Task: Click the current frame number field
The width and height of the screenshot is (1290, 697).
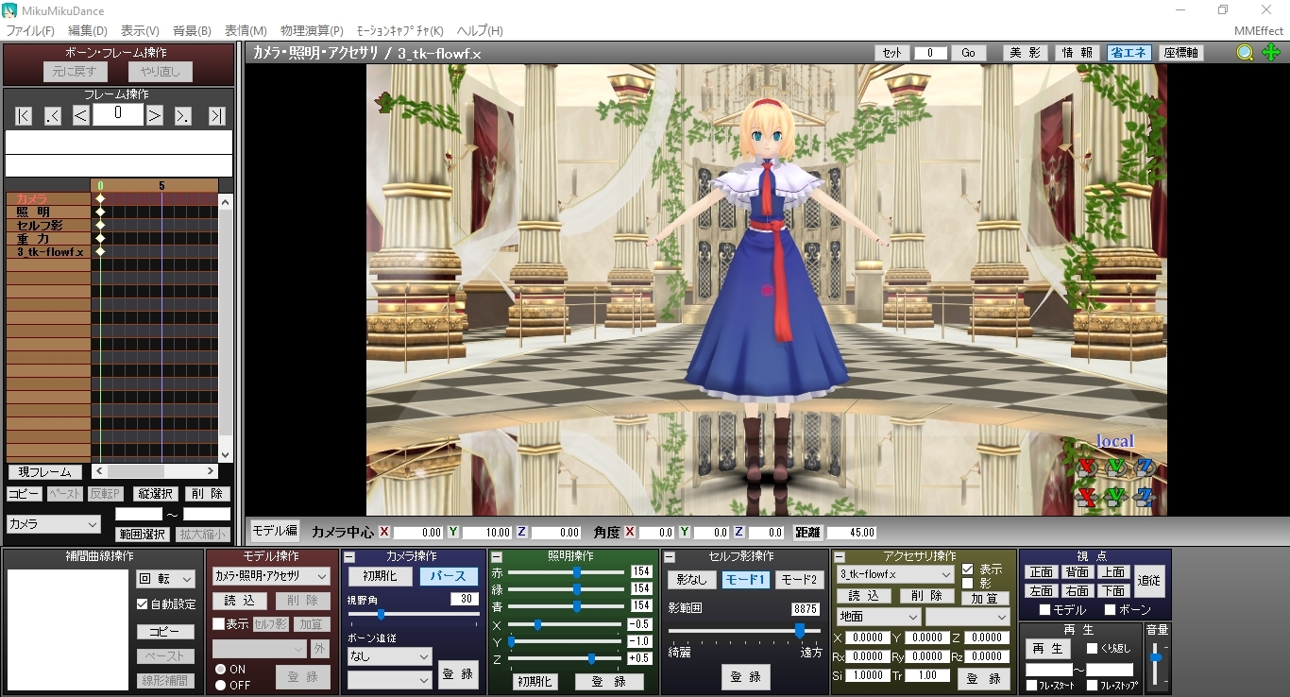Action: (118, 114)
